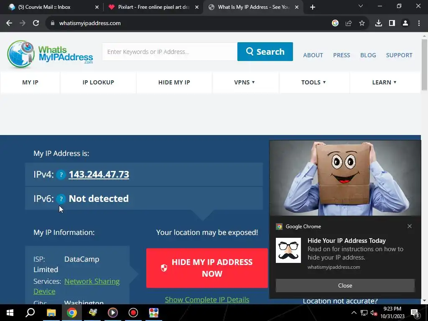Click HIDE MY IP ADDRESS NOW button
The width and height of the screenshot is (428, 321).
click(x=207, y=268)
